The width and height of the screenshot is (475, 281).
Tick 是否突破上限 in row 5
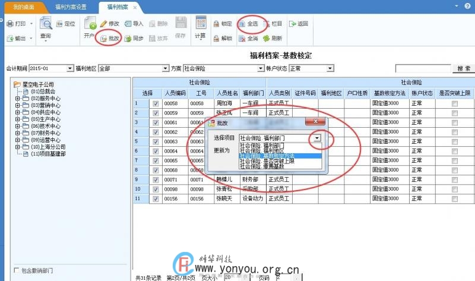coord(455,141)
